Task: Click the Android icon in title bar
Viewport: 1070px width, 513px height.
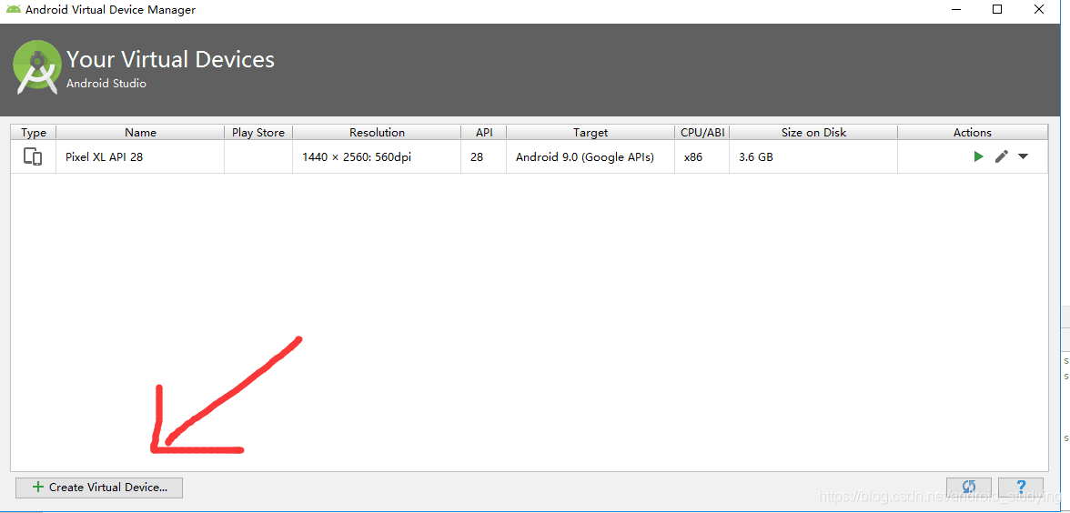Action: coord(14,9)
